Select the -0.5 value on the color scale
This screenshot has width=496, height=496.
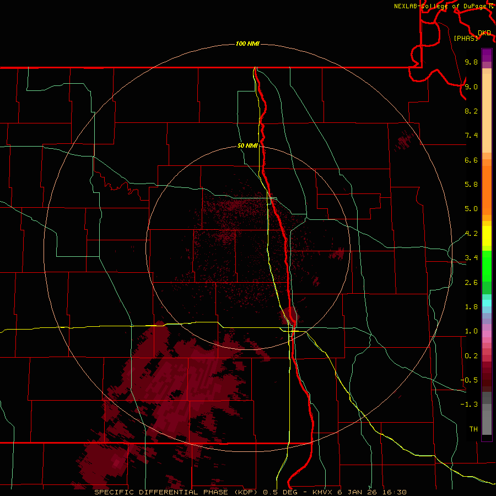tap(469, 380)
